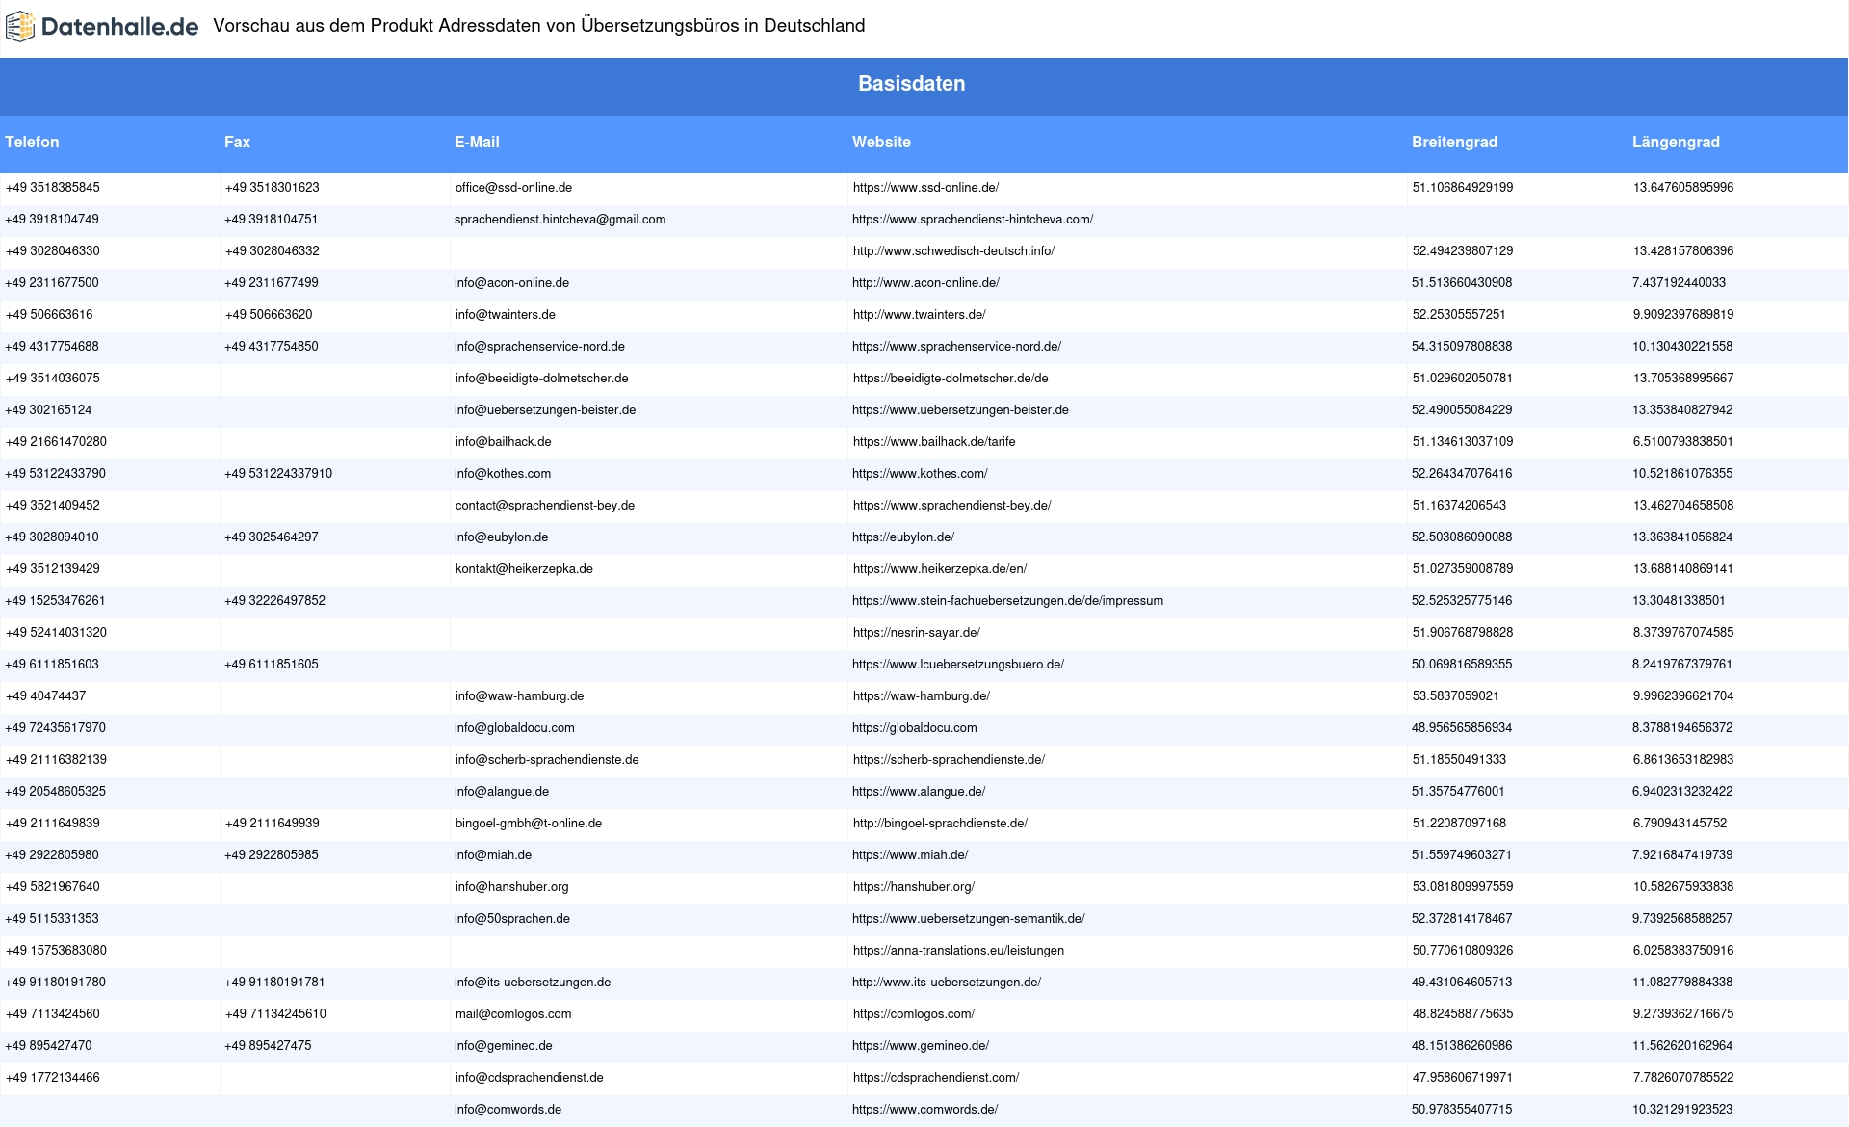Viewport: 1849px width, 1127px height.
Task: Click phone number +49 15753683080
Action: (x=56, y=951)
